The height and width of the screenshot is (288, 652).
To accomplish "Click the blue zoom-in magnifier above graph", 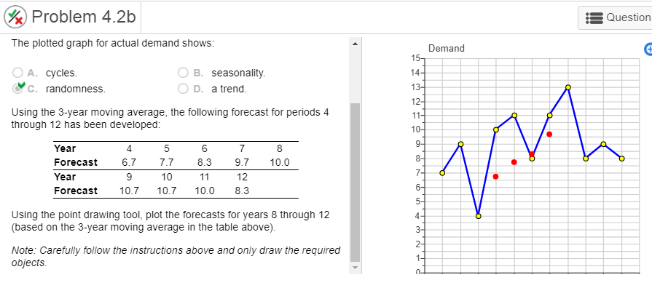I will point(648,49).
